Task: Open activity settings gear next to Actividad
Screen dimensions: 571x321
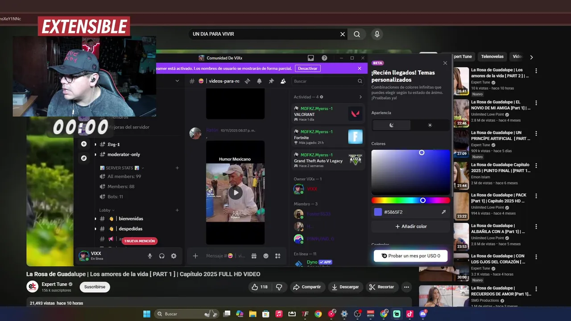Action: click(x=322, y=97)
